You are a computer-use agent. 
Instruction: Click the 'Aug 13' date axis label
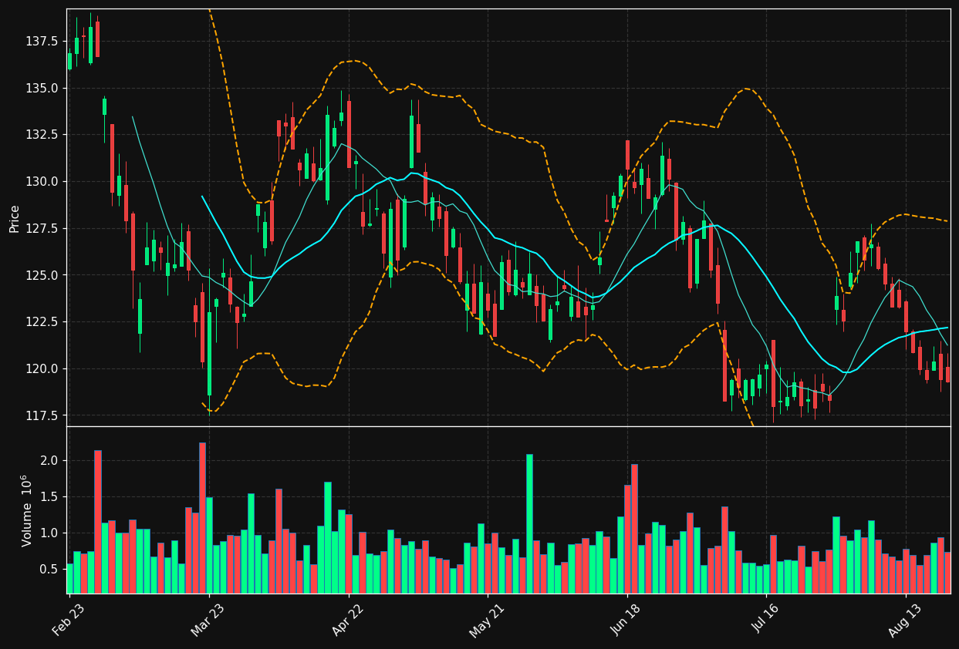(x=904, y=619)
